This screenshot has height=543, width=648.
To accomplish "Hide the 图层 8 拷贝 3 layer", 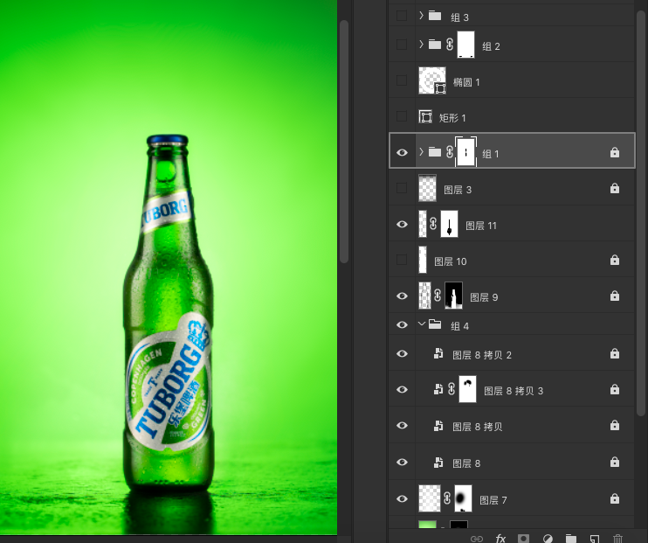I will [402, 389].
